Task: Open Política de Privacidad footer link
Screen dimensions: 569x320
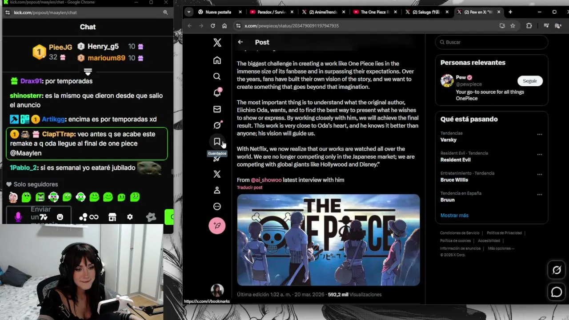Action: coord(504,233)
